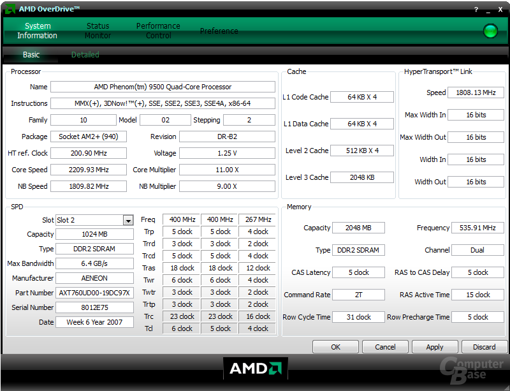The image size is (510, 391).
Task: Click the Package field Socket AM2+ (940)
Action: click(89, 136)
